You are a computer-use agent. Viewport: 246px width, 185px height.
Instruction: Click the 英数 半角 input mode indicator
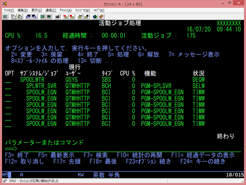[x=106, y=175]
